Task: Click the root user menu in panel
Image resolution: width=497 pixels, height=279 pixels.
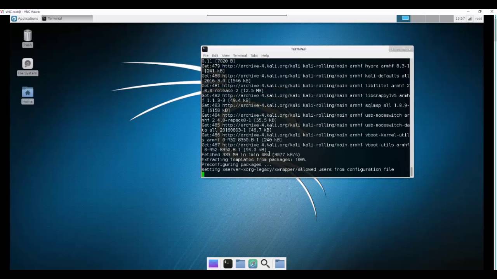Action: tap(478, 18)
